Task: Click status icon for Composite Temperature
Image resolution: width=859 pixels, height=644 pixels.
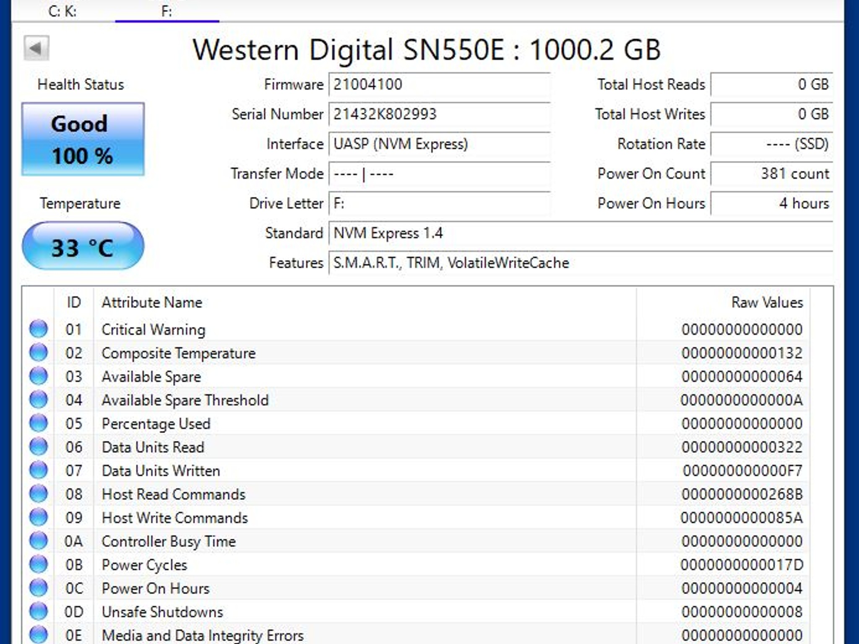Action: tap(39, 353)
